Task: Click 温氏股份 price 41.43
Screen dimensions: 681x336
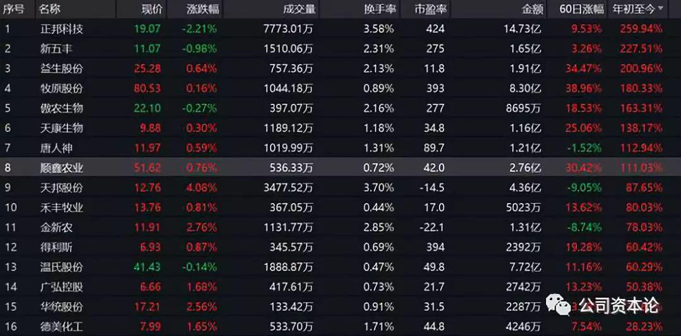Action: [x=147, y=267]
